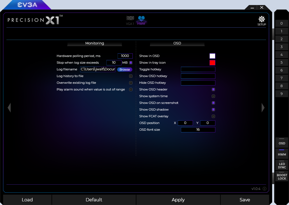Click the Log filename path field
The width and height of the screenshot is (289, 205).
tap(98, 69)
